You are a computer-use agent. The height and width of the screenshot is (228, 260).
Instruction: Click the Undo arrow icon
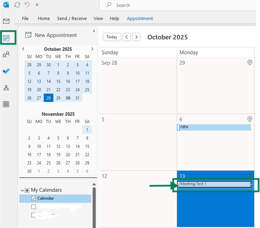coord(27,4)
